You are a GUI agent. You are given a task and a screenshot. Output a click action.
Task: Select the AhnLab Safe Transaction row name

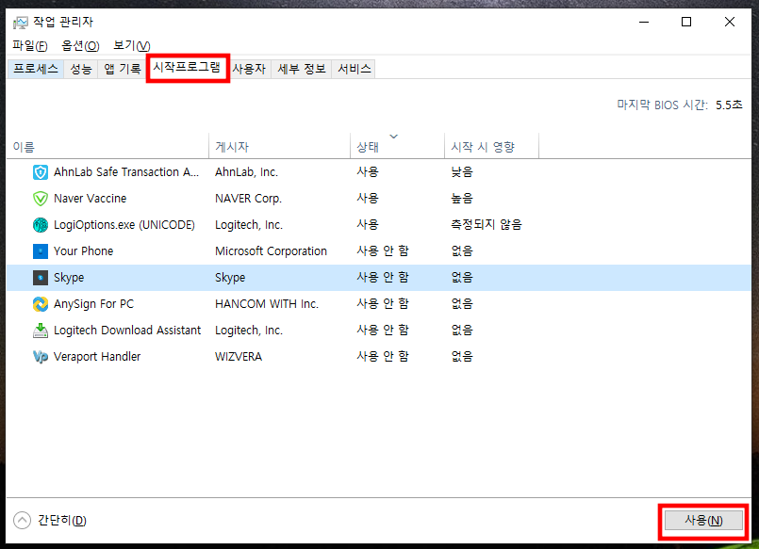[x=126, y=172]
